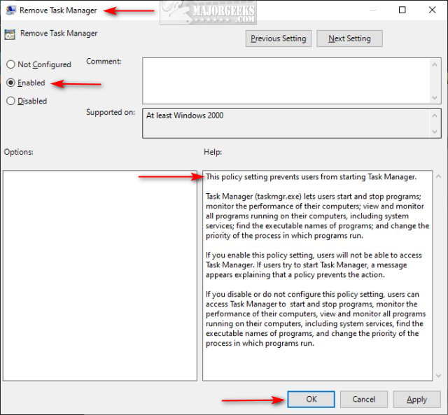Click the 'Comment:' label

(104, 62)
